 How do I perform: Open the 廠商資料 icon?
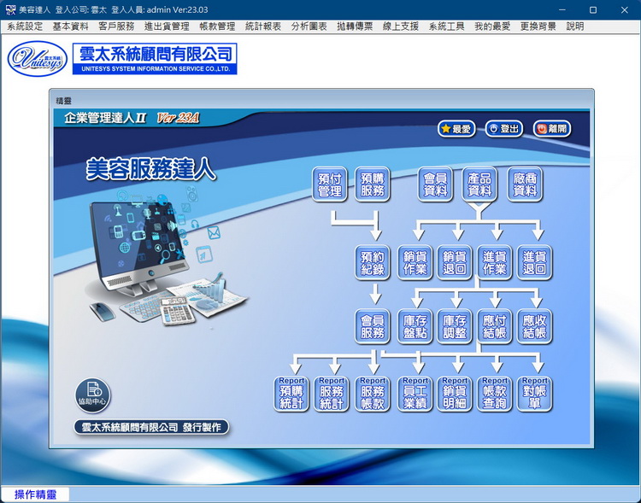[x=525, y=184]
